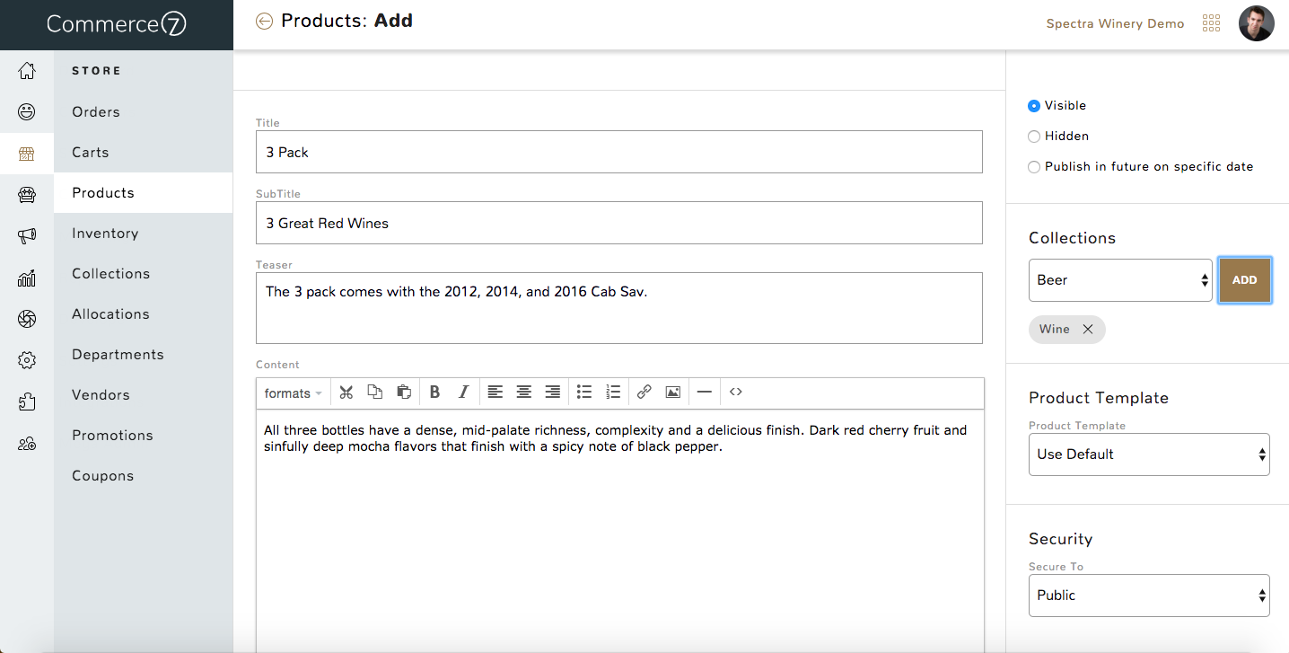Toggle bold formatting

point(434,393)
